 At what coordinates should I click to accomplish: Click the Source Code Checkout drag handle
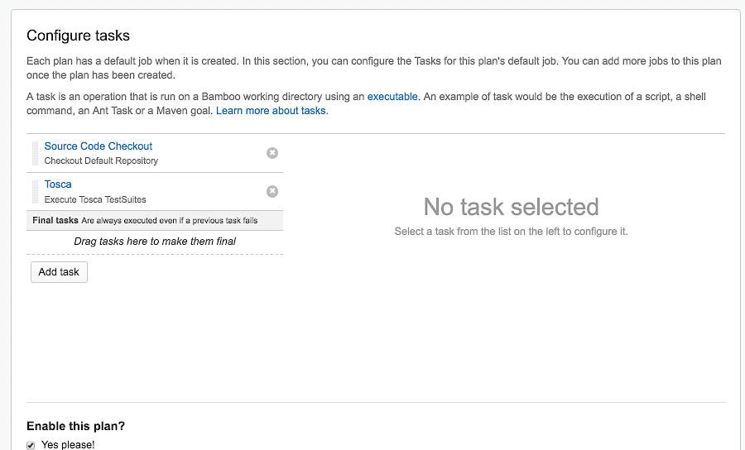pyautogui.click(x=36, y=153)
